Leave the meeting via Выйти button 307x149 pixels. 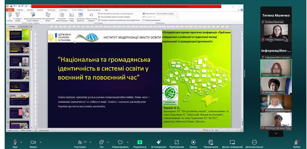296,143
